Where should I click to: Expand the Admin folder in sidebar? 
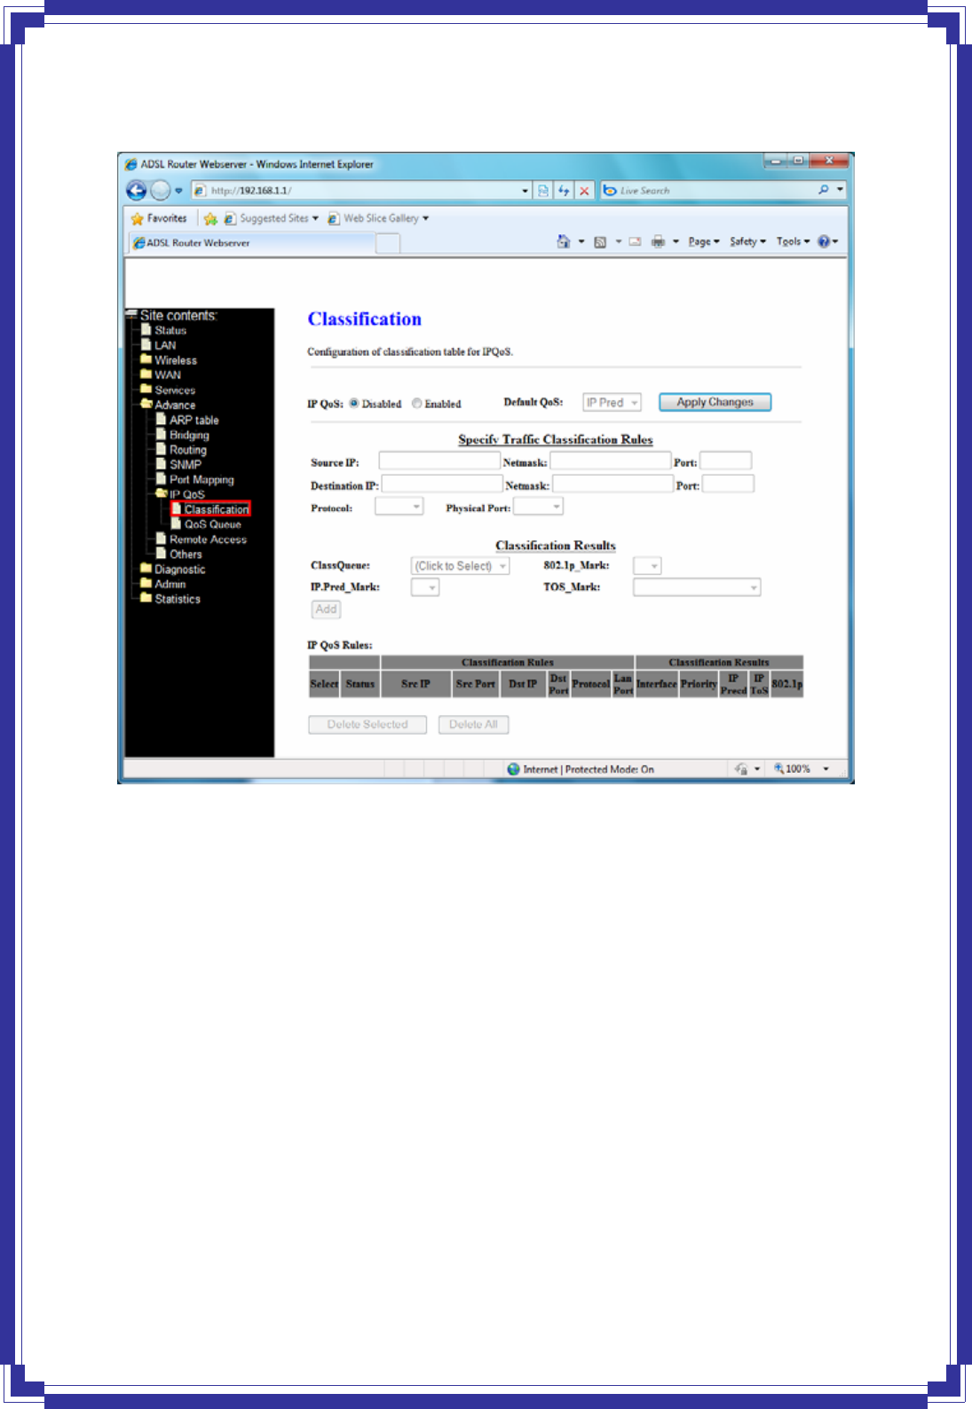pos(146,583)
